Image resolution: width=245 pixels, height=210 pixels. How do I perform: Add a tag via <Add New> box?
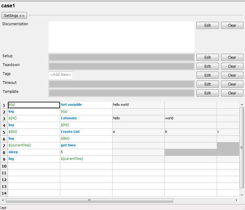[x=61, y=75]
